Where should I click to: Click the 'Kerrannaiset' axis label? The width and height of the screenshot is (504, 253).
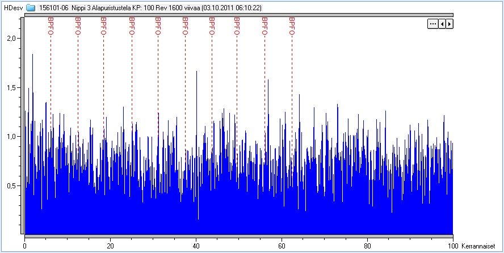coord(478,246)
